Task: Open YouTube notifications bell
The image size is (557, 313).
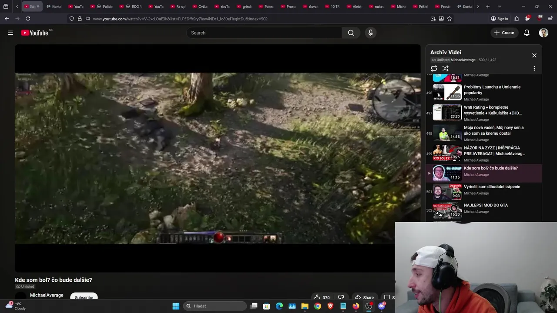Action: coord(527,33)
